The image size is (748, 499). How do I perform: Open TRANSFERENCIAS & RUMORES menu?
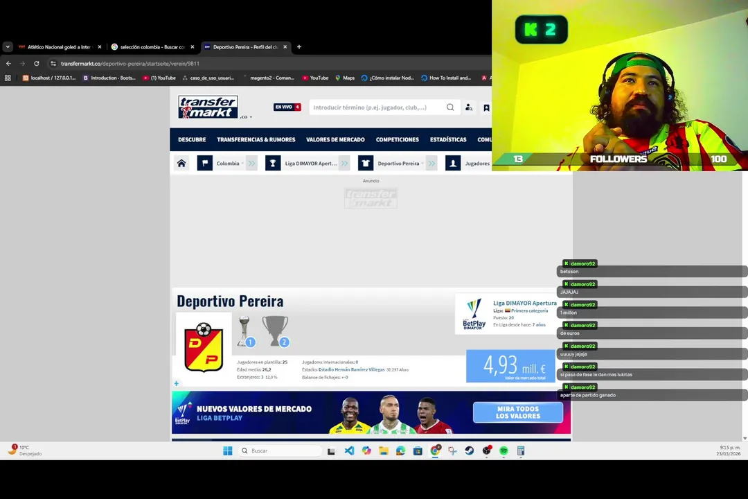pyautogui.click(x=256, y=139)
